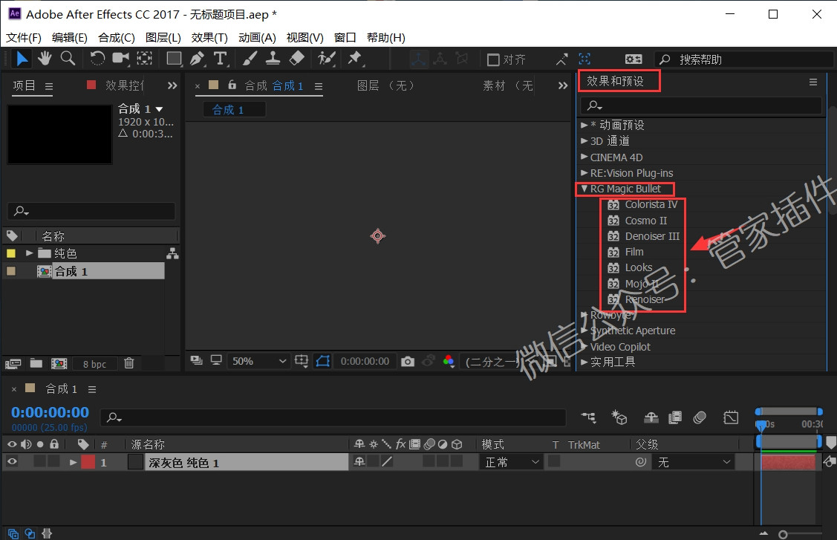Select the Puppet Pin tool
This screenshot has height=540, width=837.
click(x=354, y=58)
